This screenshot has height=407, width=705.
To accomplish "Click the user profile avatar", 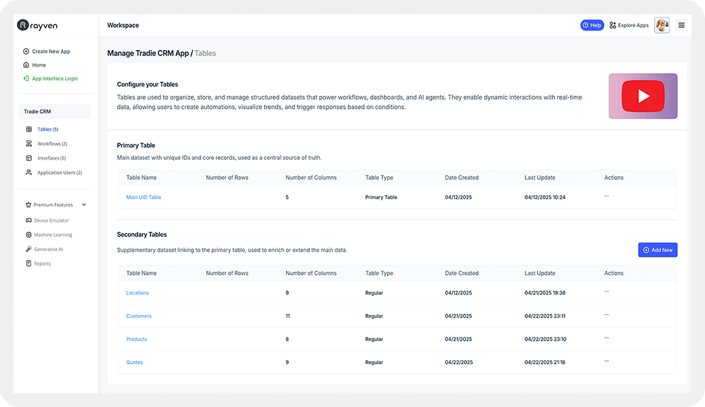I will coord(662,25).
